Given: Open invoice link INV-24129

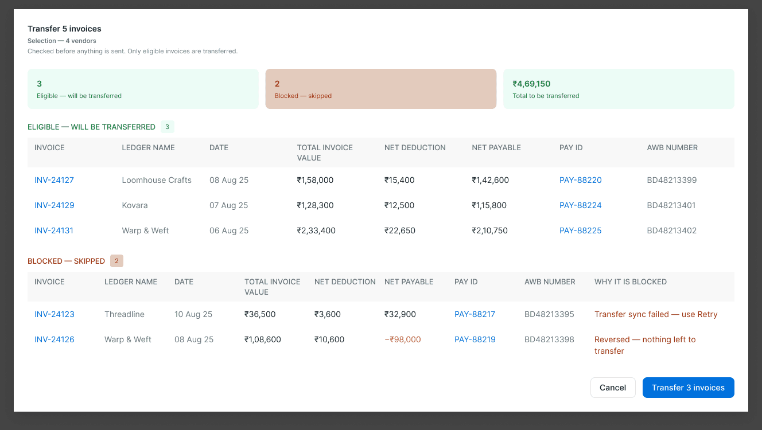Looking at the screenshot, I should pos(55,205).
